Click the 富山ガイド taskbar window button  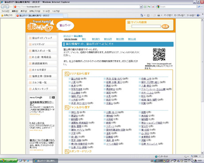coord(45,161)
